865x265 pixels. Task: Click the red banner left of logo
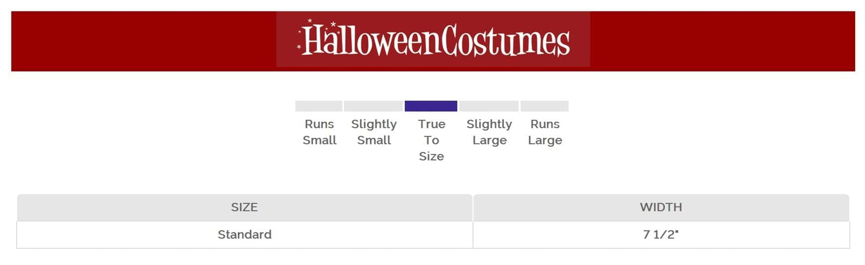point(143,41)
